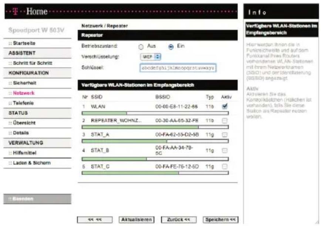The image size is (321, 226).
Task: Click the SSID column header
Action: 97,97
